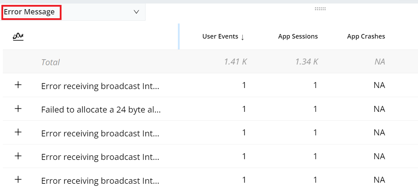Image resolution: width=418 pixels, height=189 pixels.
Task: Select the last Error receiving broadcast message text
Action: click(x=100, y=181)
